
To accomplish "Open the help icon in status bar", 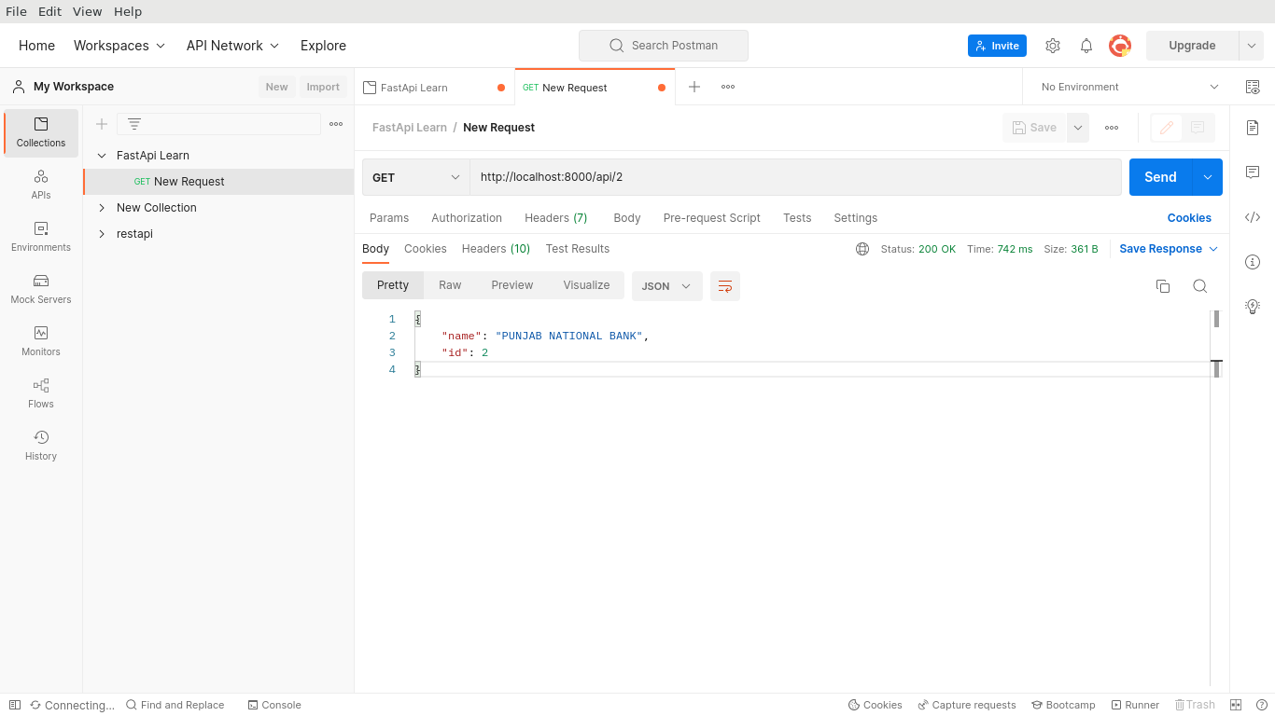I will [x=1262, y=705].
